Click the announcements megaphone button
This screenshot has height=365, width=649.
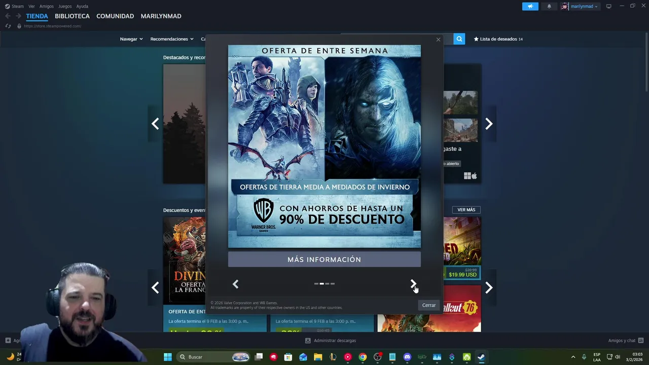click(x=530, y=6)
